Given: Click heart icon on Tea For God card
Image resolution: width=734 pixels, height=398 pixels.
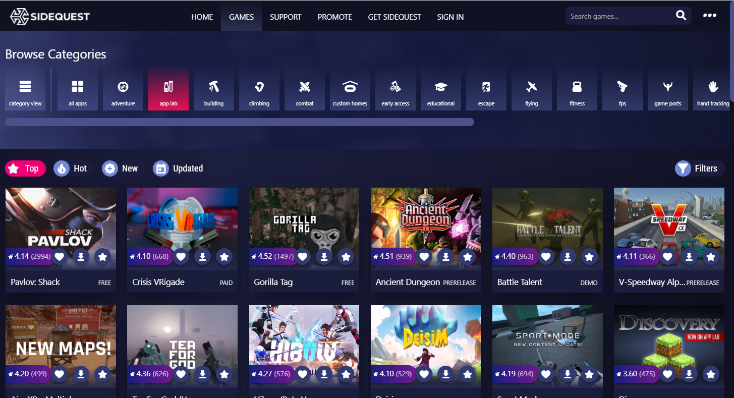Looking at the screenshot, I should click(x=181, y=374).
